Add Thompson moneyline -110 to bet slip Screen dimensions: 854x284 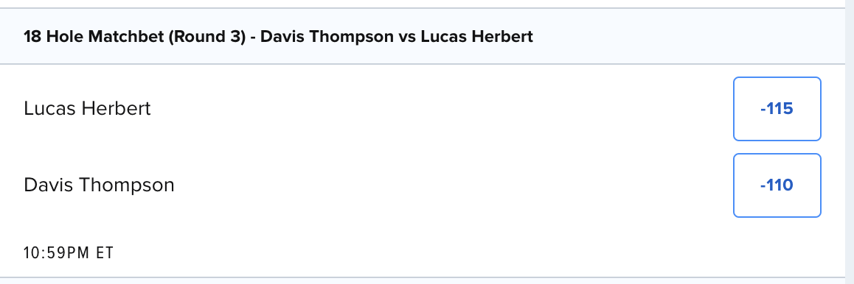click(x=777, y=185)
